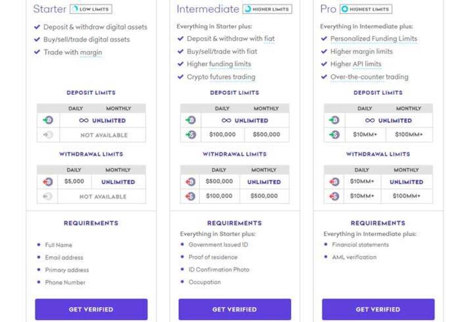Click the Intermediate Higher Limits badge
The height and width of the screenshot is (322, 460).
tap(267, 9)
